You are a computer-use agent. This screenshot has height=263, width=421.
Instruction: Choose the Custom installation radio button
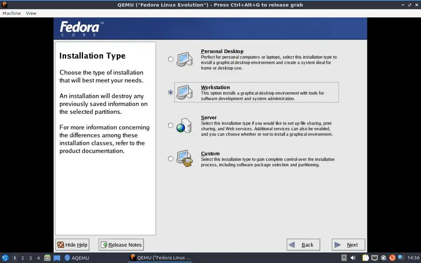pos(170,158)
